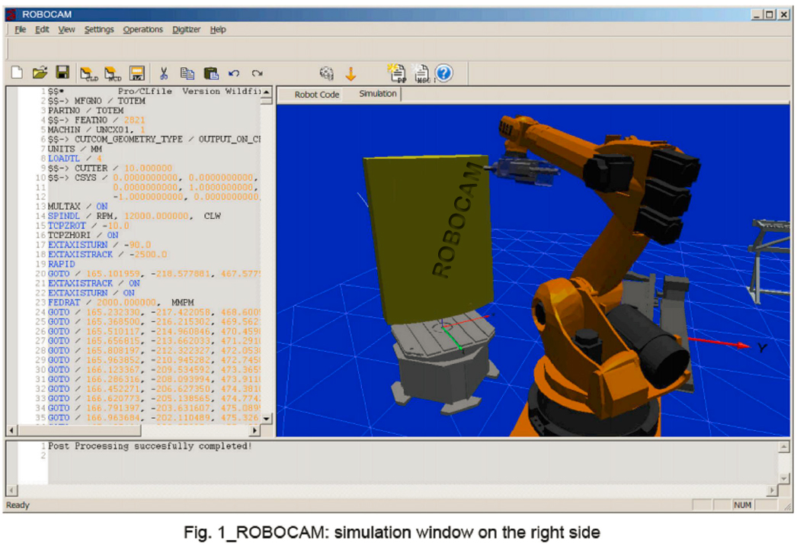This screenshot has width=797, height=550.
Task: Click the code editor horizontal scrollbar thumb
Action: point(79,430)
